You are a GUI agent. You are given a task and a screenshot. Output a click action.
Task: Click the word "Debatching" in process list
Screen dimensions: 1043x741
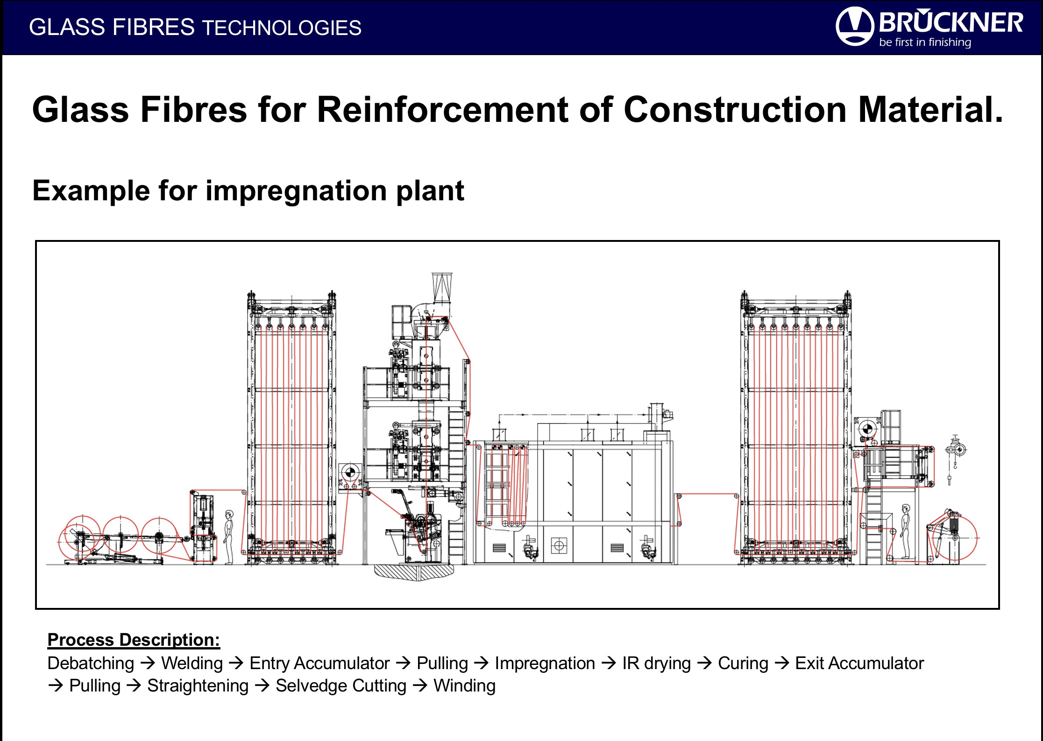click(91, 663)
